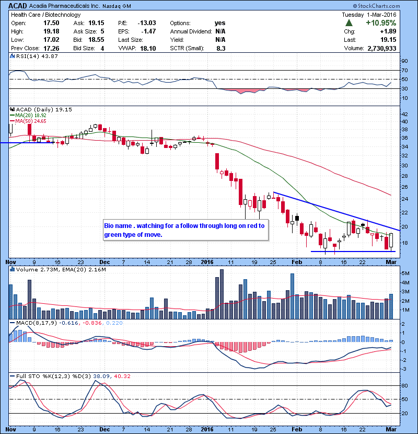
Task: Click the Nov label on the bottom axis
Action: point(11,429)
